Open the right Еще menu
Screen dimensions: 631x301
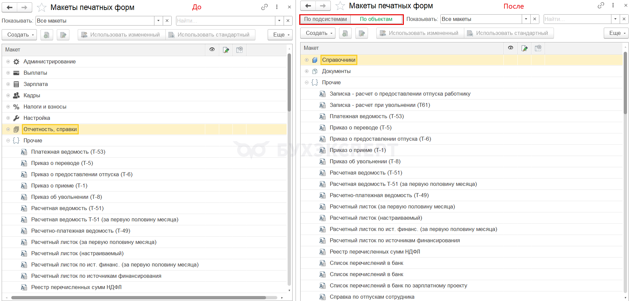[616, 33]
